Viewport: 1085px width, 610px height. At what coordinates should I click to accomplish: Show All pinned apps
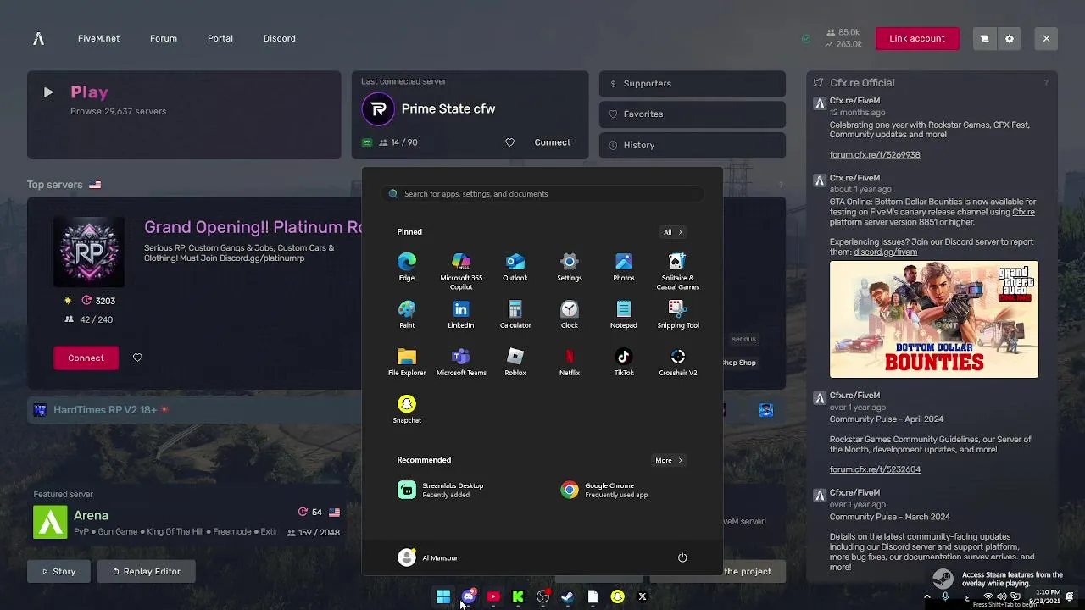coord(673,232)
